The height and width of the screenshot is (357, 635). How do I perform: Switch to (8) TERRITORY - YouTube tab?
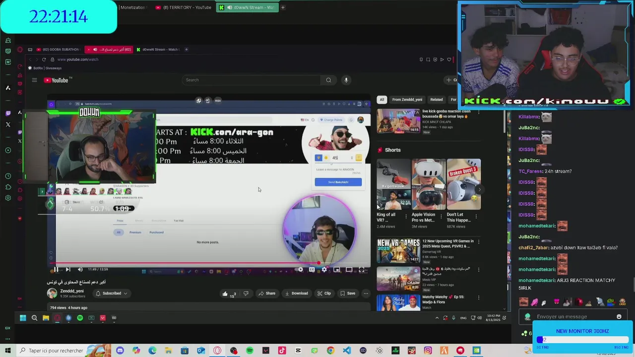click(183, 7)
